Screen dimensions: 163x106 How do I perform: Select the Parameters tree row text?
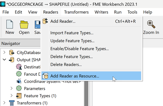pos(35,88)
